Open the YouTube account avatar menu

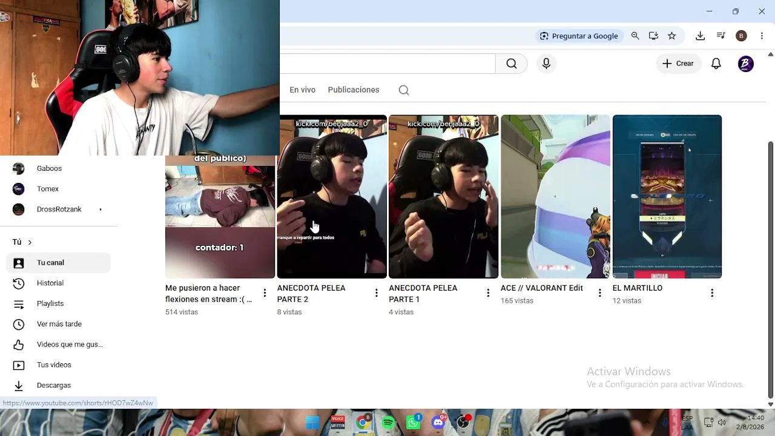point(746,64)
